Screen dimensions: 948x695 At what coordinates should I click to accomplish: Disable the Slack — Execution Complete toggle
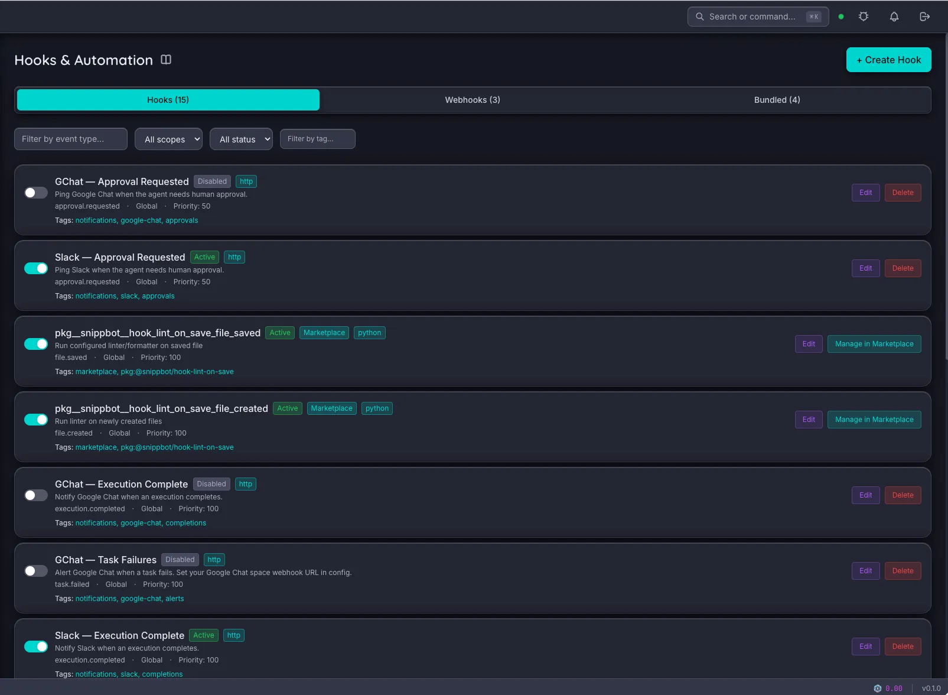click(36, 647)
